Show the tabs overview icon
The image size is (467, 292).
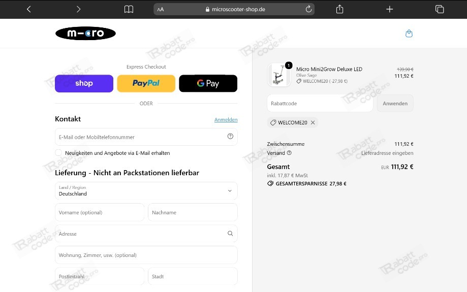pyautogui.click(x=440, y=9)
